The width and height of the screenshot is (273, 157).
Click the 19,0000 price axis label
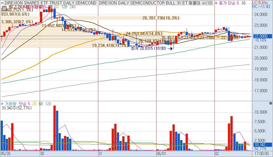[x=261, y=69]
